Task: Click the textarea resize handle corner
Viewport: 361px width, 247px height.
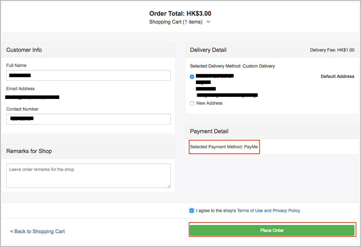Action: [x=169, y=186]
